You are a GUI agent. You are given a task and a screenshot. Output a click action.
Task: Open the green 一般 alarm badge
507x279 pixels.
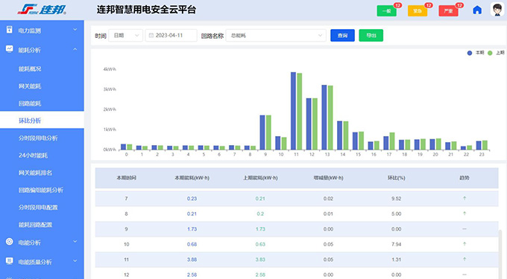387,11
